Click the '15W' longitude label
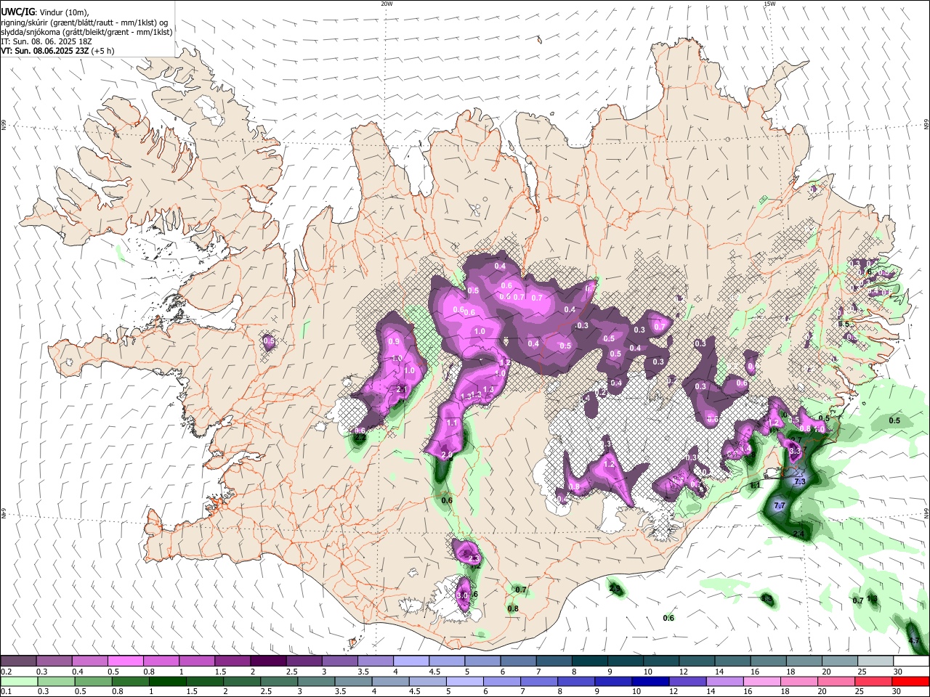930x697 pixels. click(x=769, y=4)
